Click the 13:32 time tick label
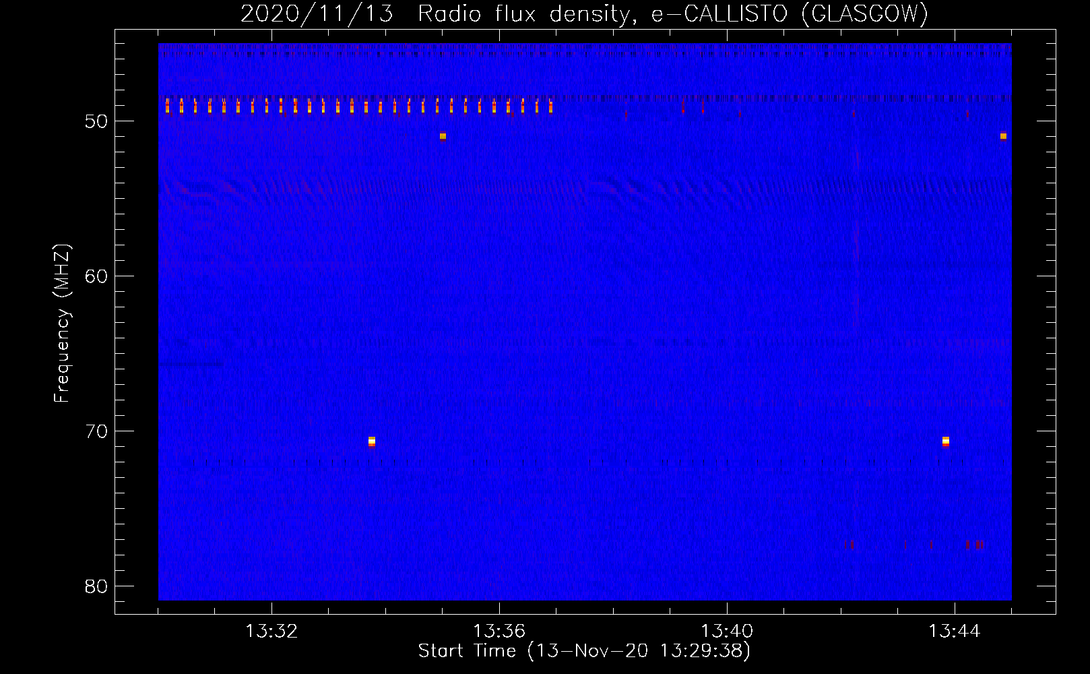Screen dimensions: 1090x674 tap(271, 632)
